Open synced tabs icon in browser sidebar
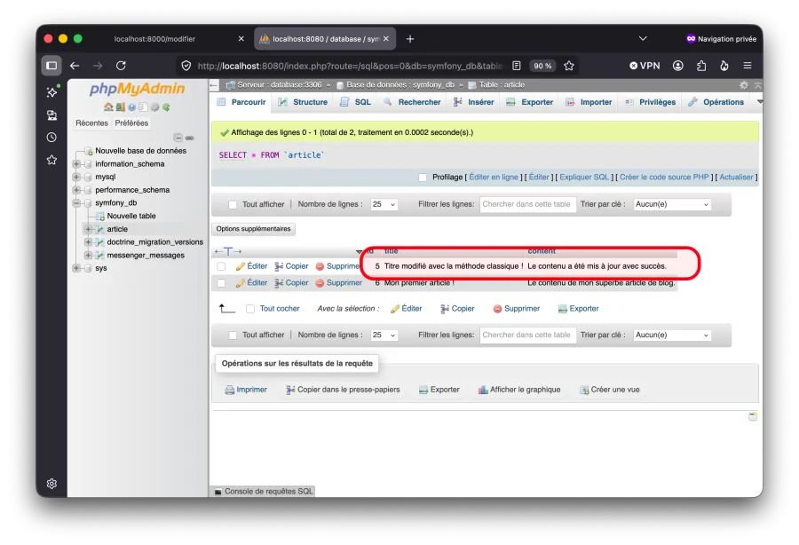 51,115
